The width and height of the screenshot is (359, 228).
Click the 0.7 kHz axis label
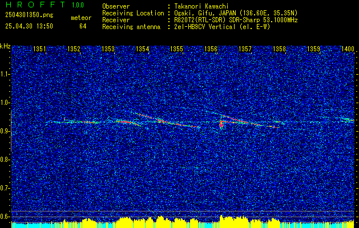coord(5,188)
